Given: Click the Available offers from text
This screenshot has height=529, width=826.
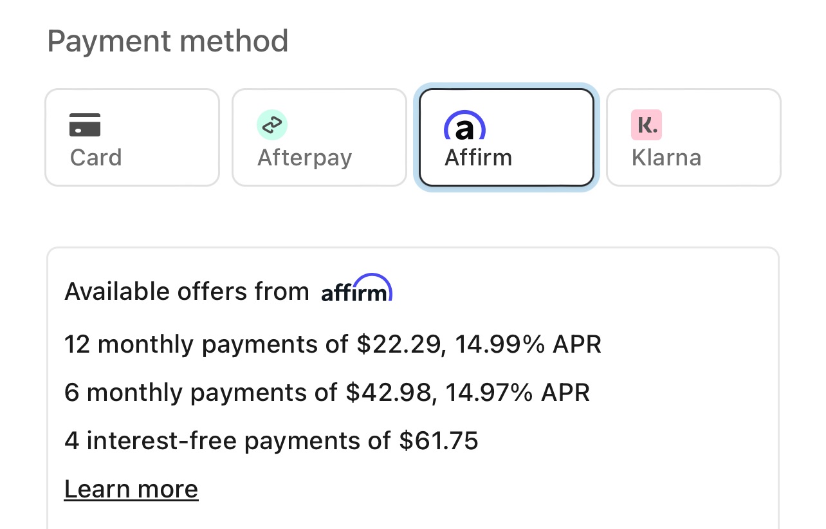Looking at the screenshot, I should [x=187, y=292].
